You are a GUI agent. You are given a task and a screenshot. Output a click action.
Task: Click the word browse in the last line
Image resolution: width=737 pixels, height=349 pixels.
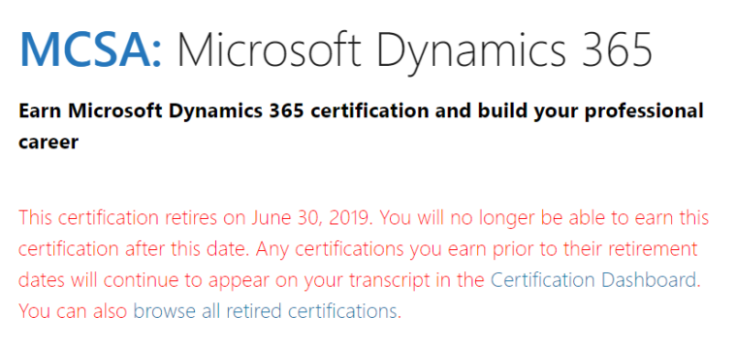pyautogui.click(x=165, y=311)
